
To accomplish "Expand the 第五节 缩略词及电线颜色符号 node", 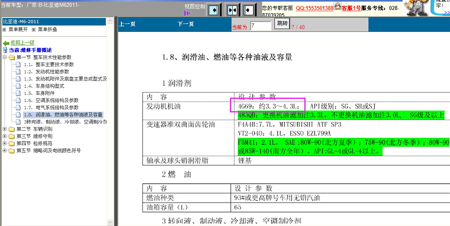I will point(5,151).
